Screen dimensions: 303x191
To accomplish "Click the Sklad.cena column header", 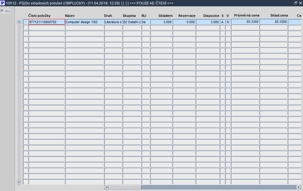I will point(279,15).
